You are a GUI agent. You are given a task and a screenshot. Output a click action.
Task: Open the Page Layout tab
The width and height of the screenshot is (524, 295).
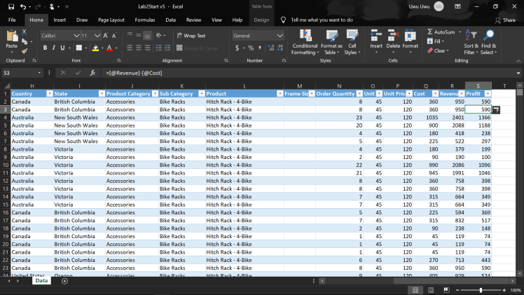coord(111,20)
